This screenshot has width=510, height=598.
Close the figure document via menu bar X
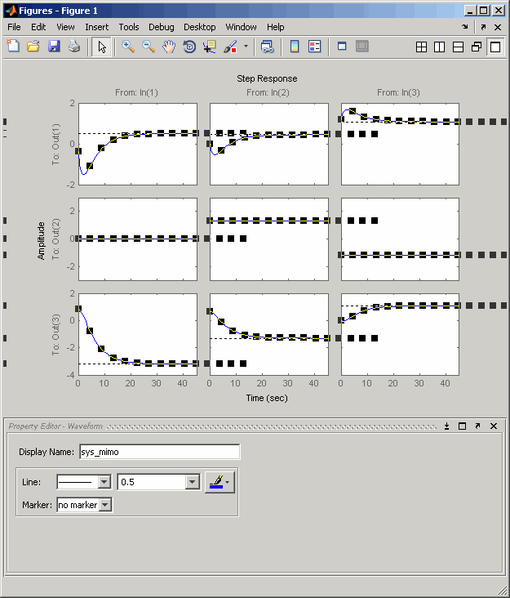[498, 27]
